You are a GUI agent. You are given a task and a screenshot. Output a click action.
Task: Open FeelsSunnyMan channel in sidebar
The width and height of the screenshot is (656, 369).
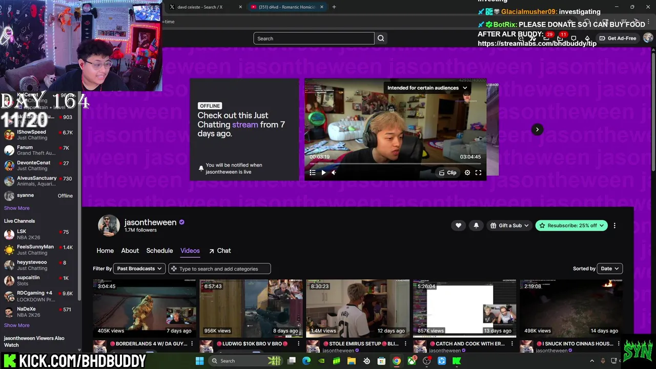coord(39,250)
